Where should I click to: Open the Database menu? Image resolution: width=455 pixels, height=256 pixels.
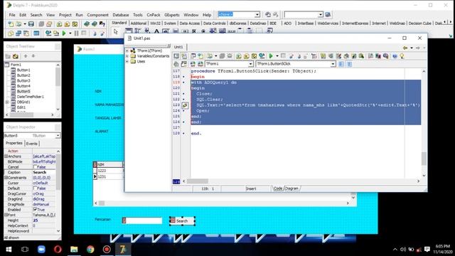[121, 15]
